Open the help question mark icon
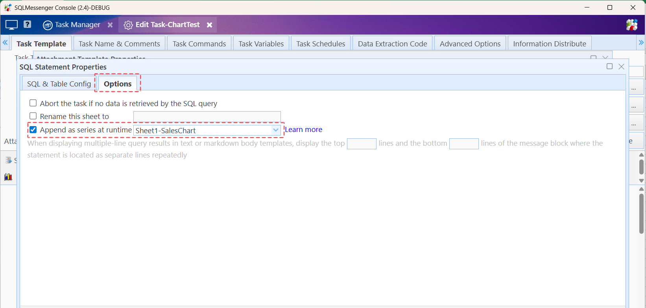646x308 pixels. 27,24
